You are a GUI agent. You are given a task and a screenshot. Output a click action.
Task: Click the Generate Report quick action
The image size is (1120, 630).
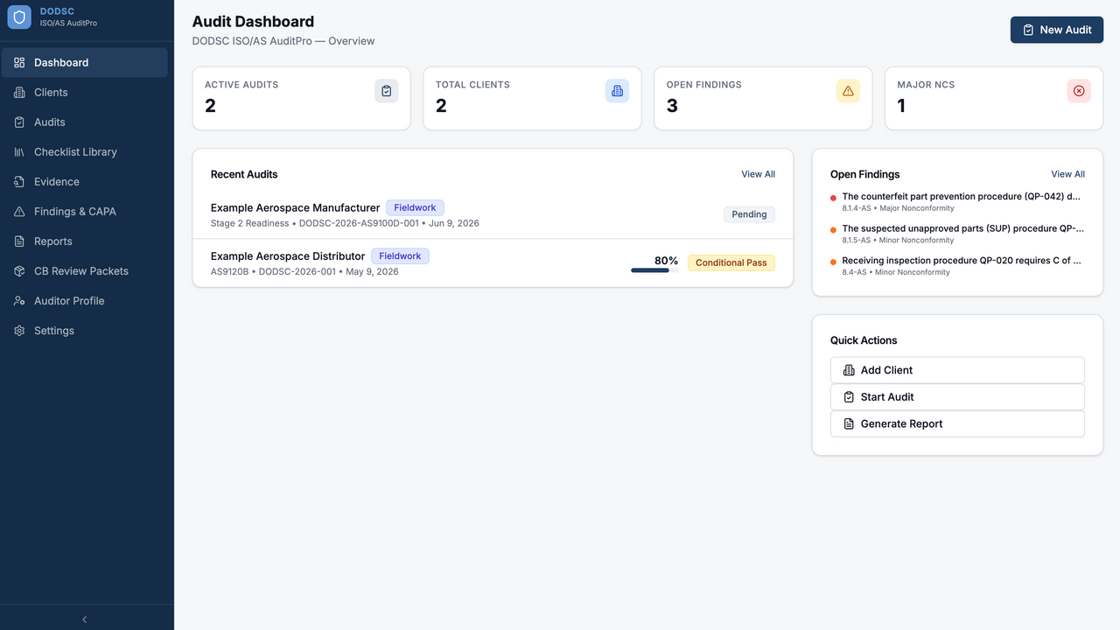pos(957,424)
